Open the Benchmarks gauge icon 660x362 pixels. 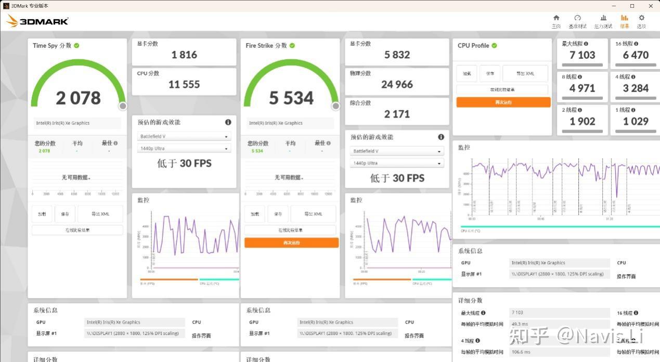577,18
